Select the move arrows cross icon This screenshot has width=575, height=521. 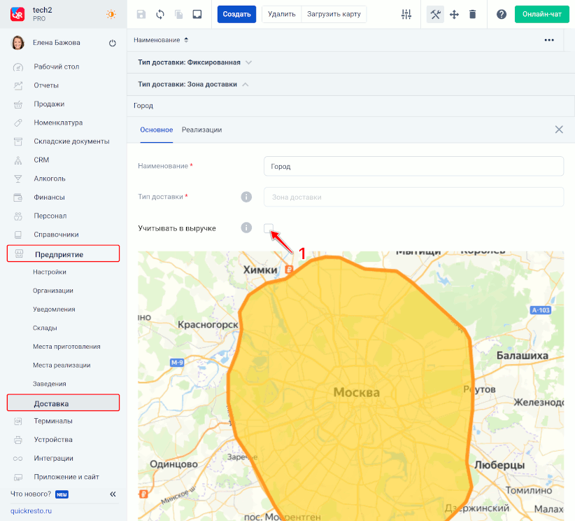(455, 14)
